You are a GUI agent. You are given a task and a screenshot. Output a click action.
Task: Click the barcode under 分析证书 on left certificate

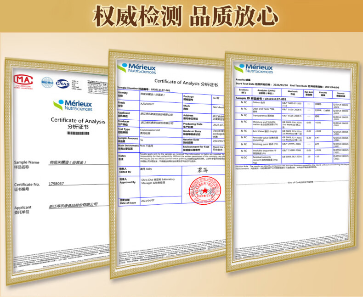[x=78, y=133]
